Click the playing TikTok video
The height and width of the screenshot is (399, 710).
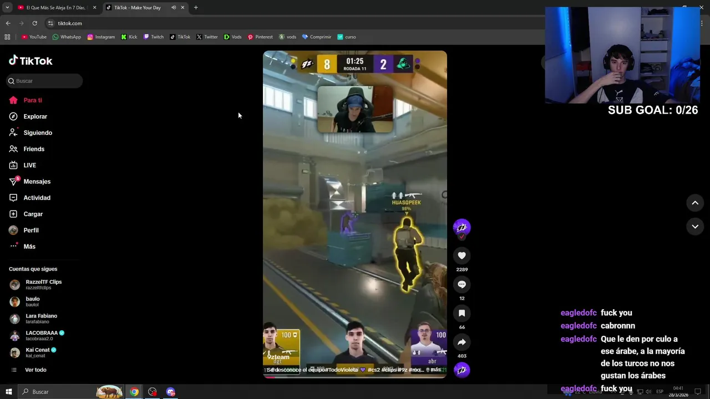pyautogui.click(x=355, y=214)
